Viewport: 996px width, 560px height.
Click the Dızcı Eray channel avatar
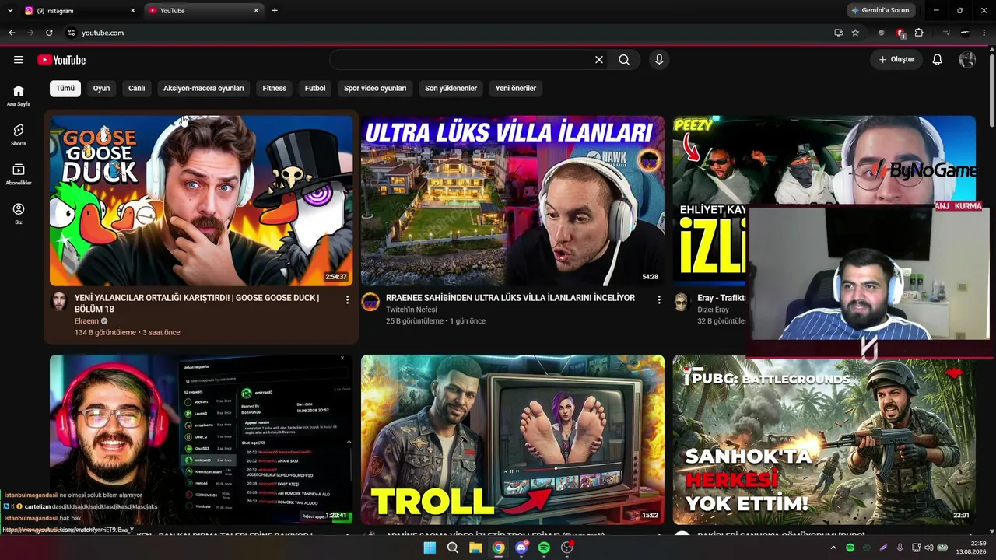pyautogui.click(x=682, y=302)
